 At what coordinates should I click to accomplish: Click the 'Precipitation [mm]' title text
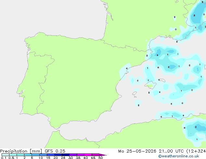pos(21,151)
